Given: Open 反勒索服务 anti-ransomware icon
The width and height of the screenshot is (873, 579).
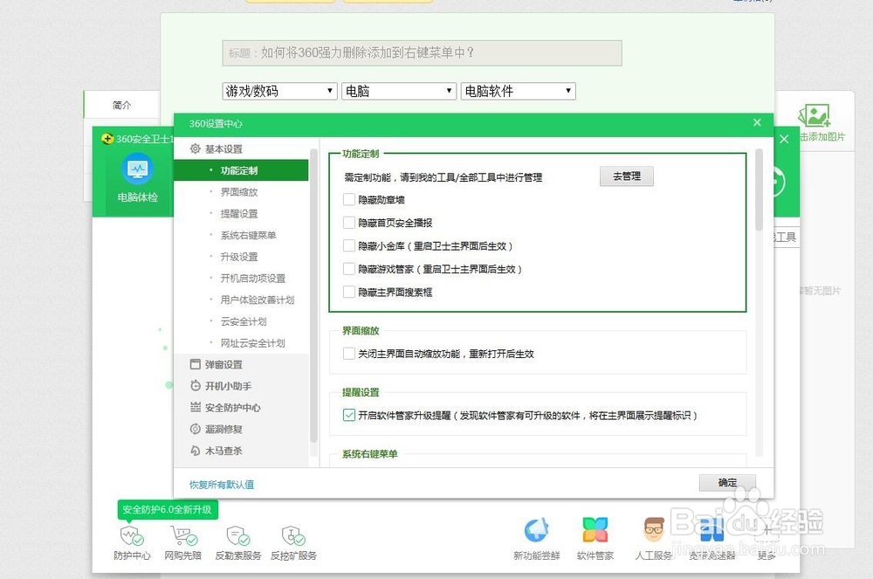Looking at the screenshot, I should click(237, 535).
